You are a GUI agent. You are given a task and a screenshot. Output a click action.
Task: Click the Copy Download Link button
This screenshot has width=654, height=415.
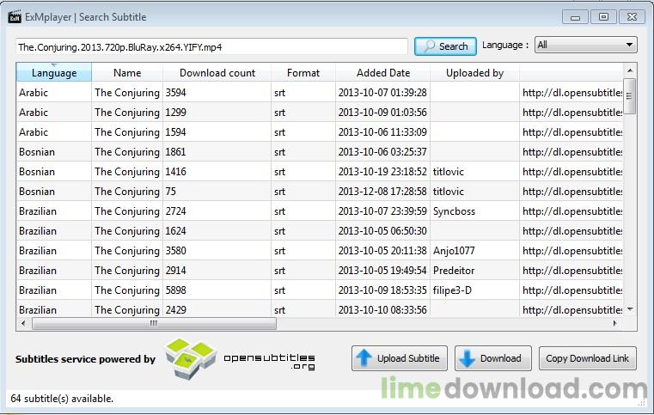click(587, 358)
